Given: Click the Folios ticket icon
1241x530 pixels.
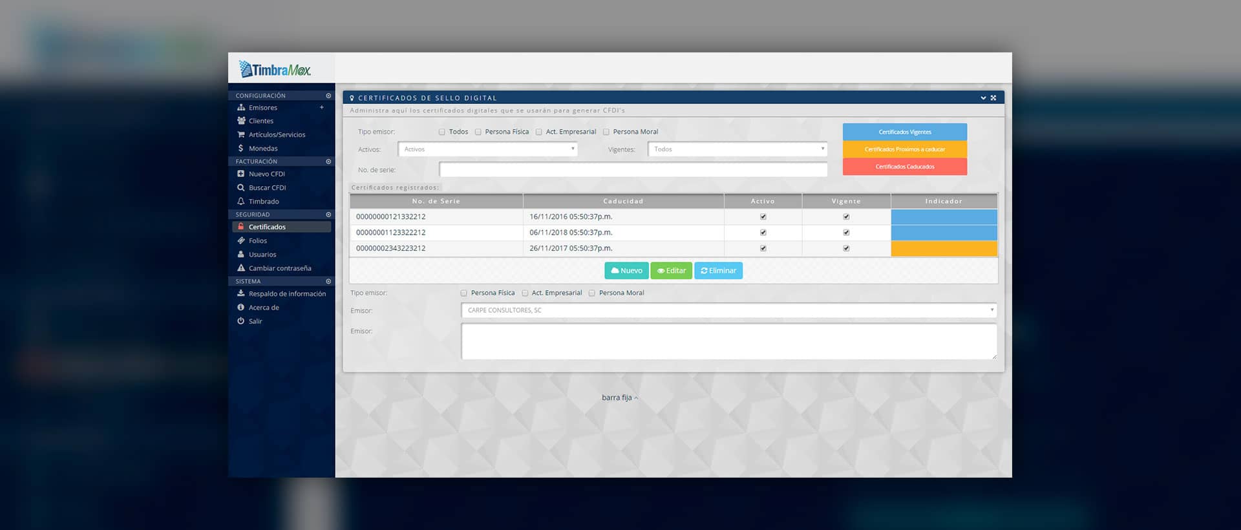Looking at the screenshot, I should pos(241,240).
